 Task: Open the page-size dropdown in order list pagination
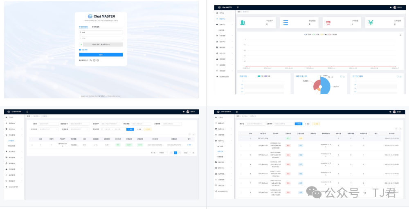[x=162, y=153]
